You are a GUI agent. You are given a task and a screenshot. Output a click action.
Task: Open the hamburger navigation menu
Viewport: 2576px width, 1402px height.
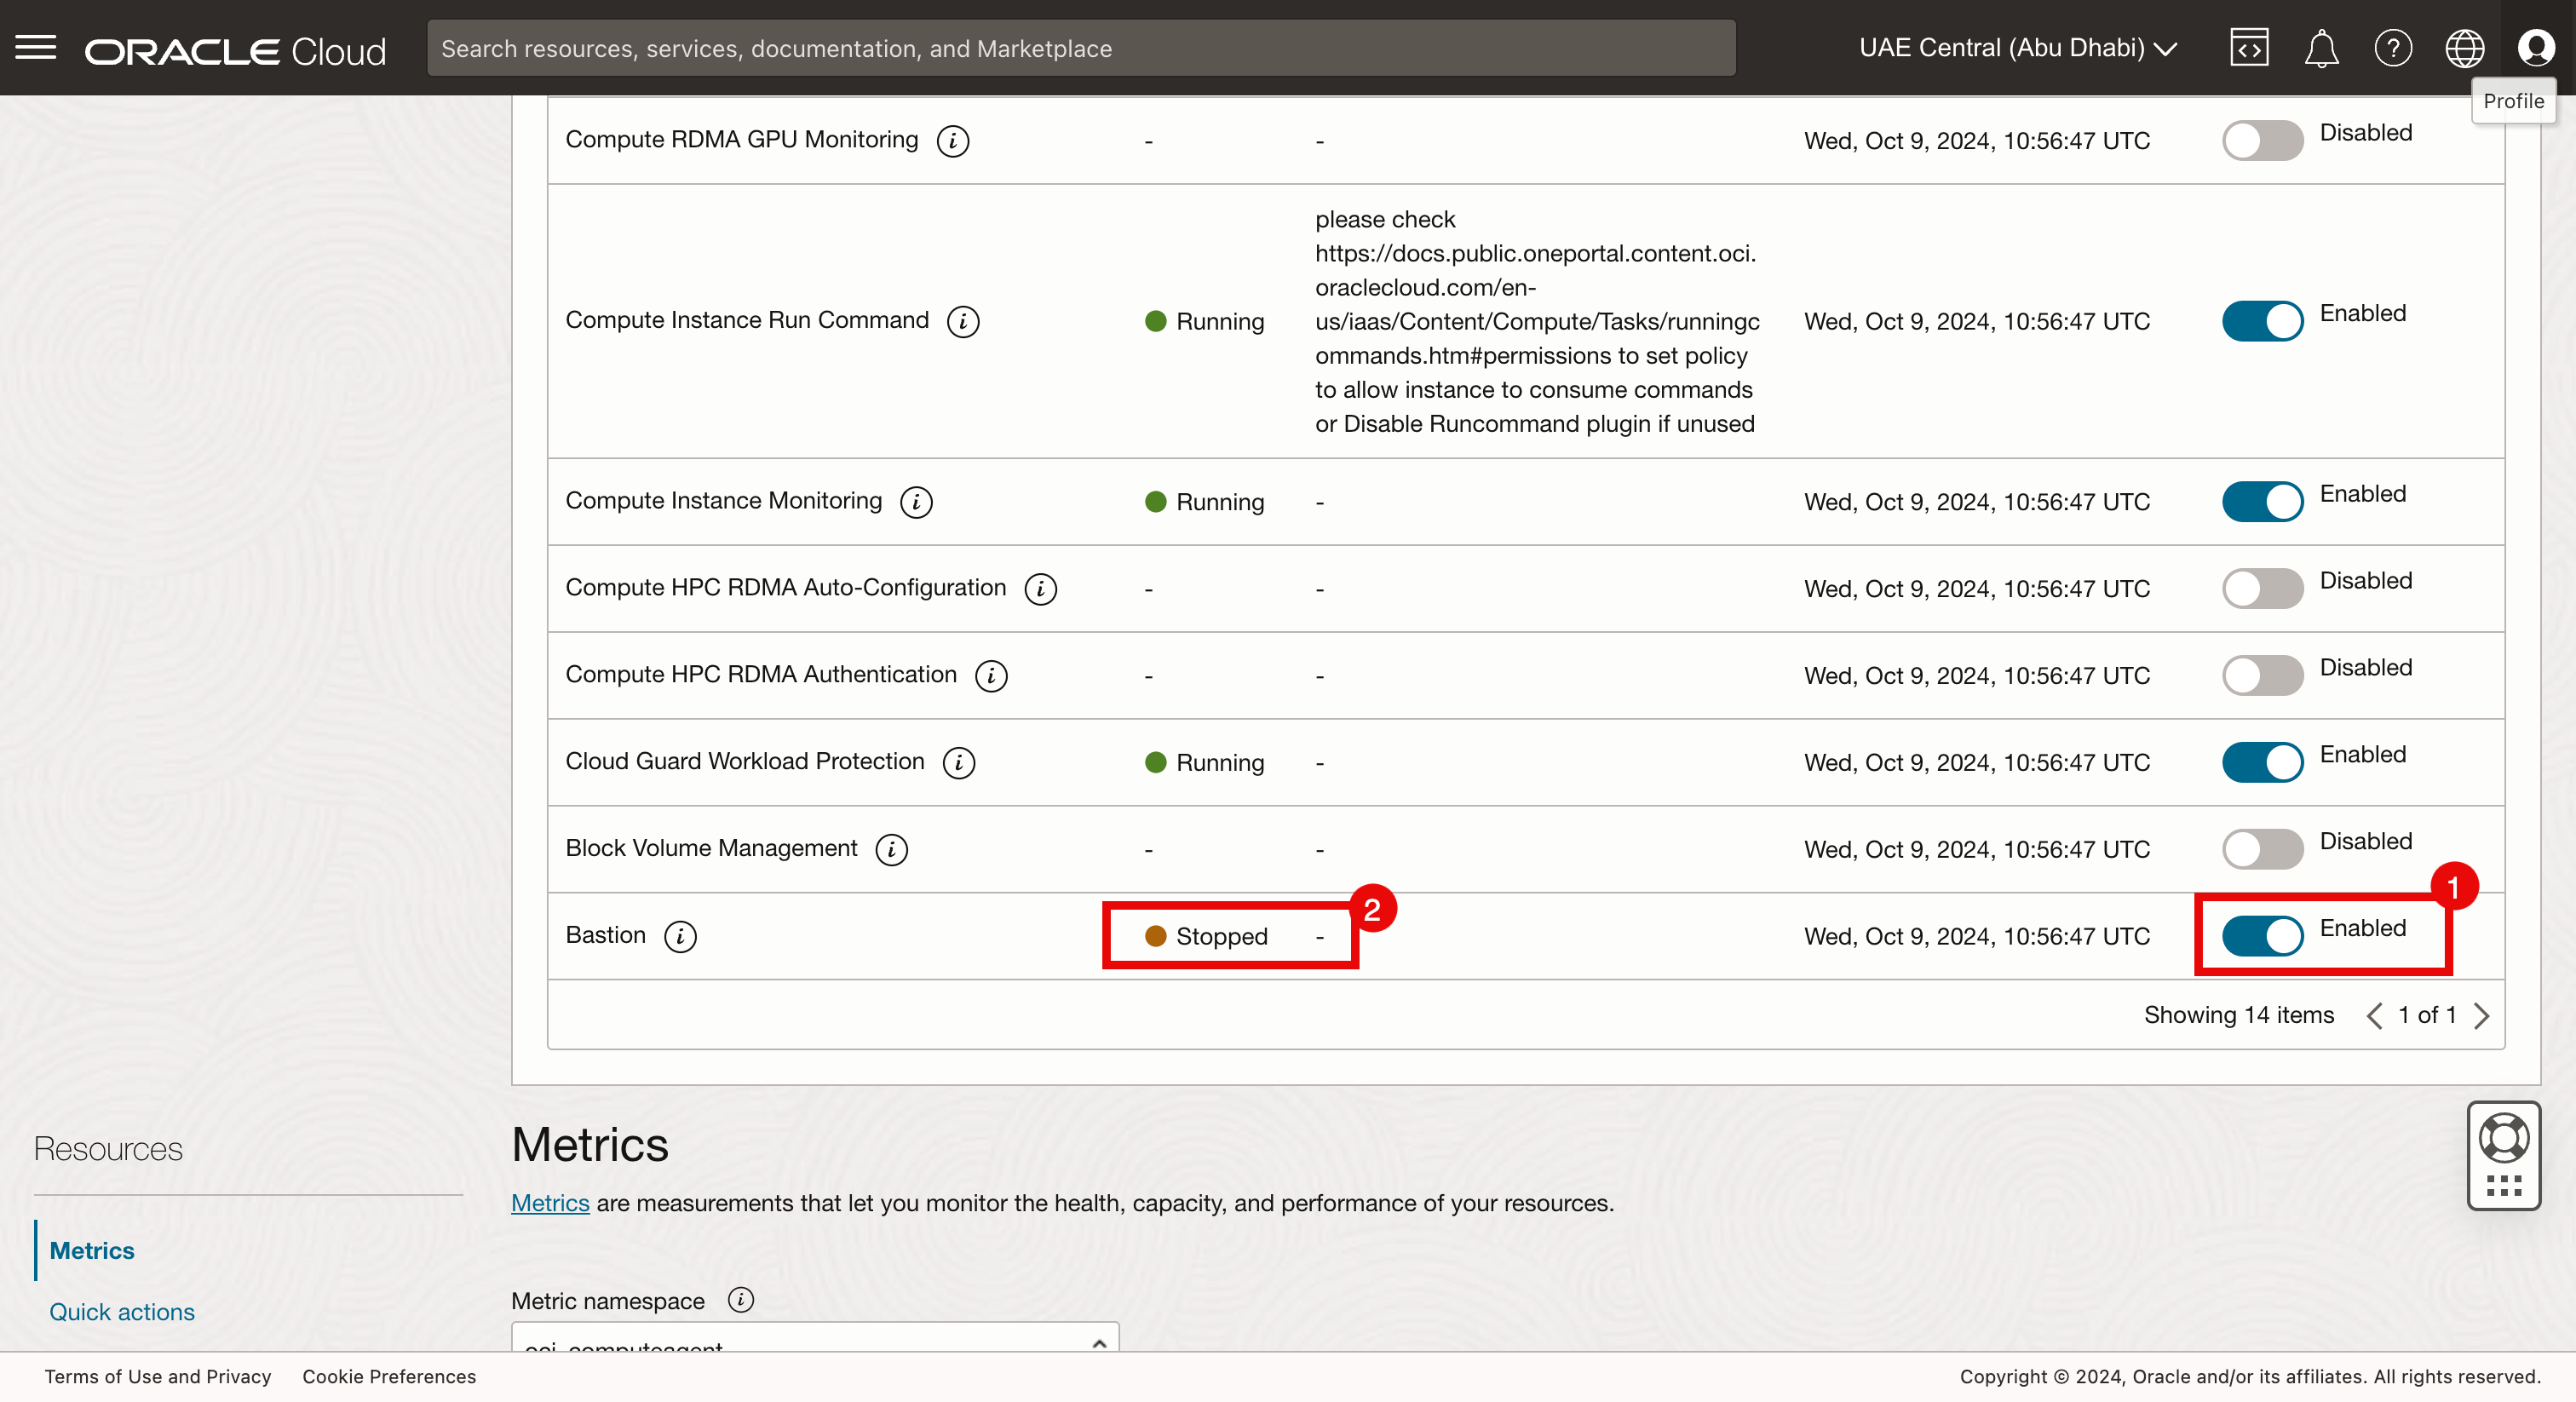coord(36,48)
